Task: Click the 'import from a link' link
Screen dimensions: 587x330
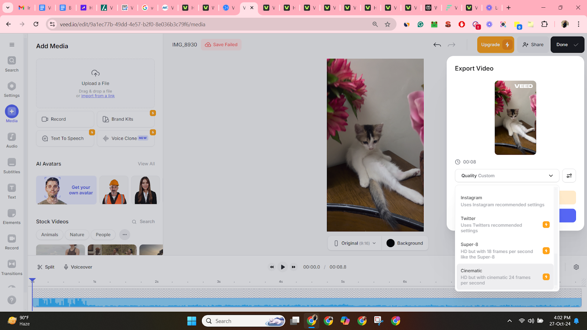Action: [x=98, y=96]
